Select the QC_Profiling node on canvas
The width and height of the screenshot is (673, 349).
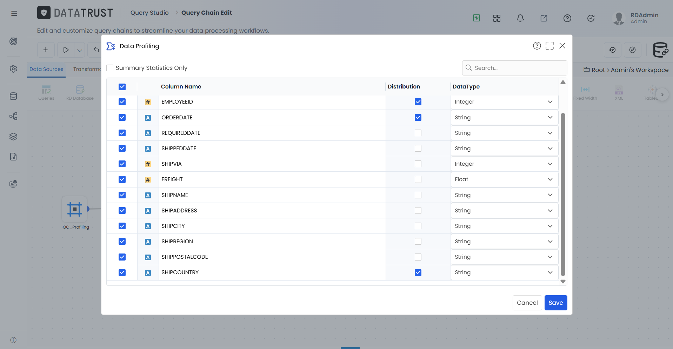click(x=74, y=209)
